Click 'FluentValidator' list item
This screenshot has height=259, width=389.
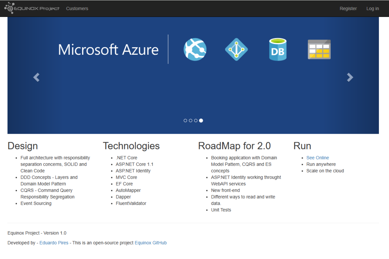pyautogui.click(x=131, y=204)
